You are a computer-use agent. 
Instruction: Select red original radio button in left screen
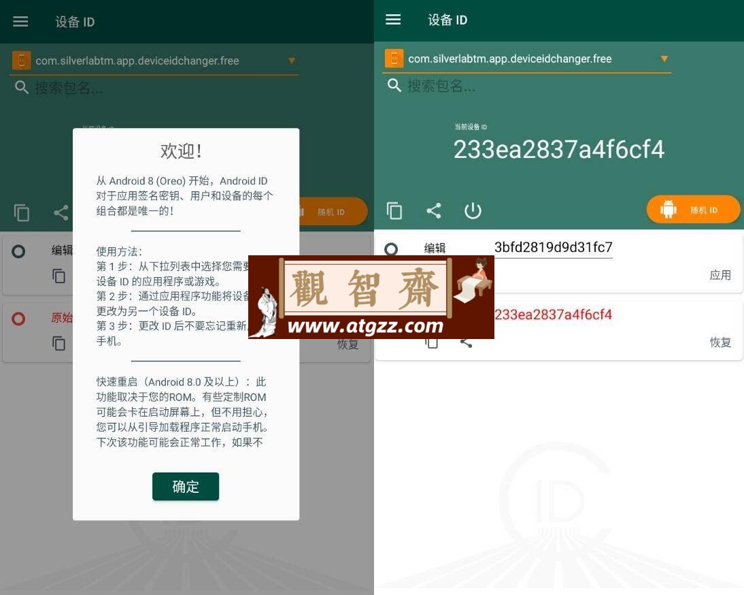pos(18,319)
